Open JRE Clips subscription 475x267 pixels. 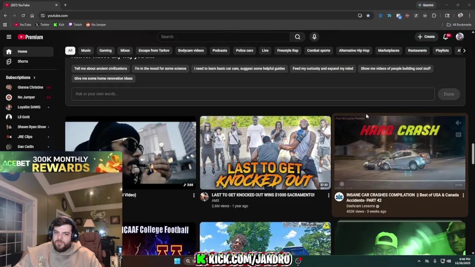pos(28,137)
